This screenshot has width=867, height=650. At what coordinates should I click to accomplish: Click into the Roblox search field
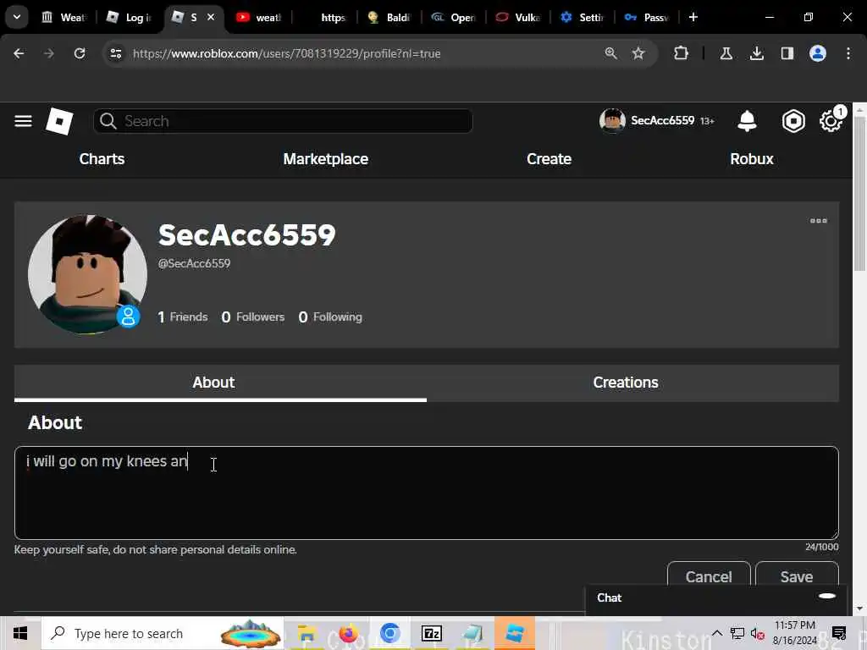point(283,121)
